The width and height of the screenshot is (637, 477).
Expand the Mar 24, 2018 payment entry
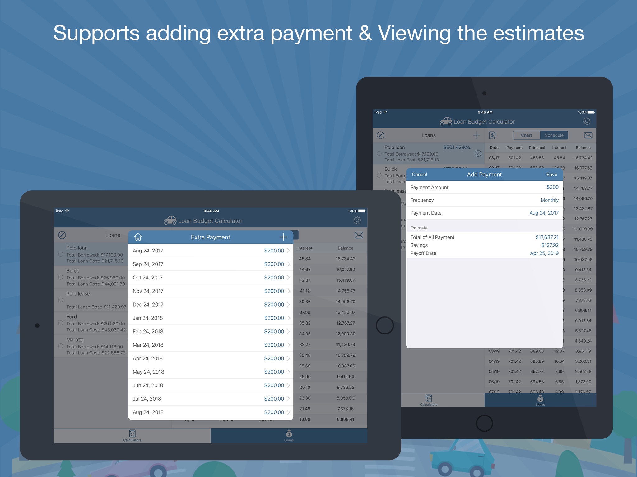click(x=291, y=345)
